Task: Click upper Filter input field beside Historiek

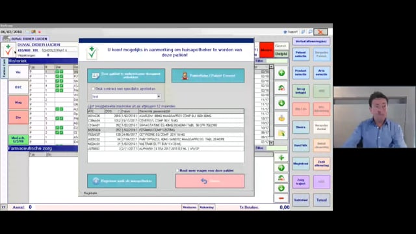Action: click(x=278, y=61)
